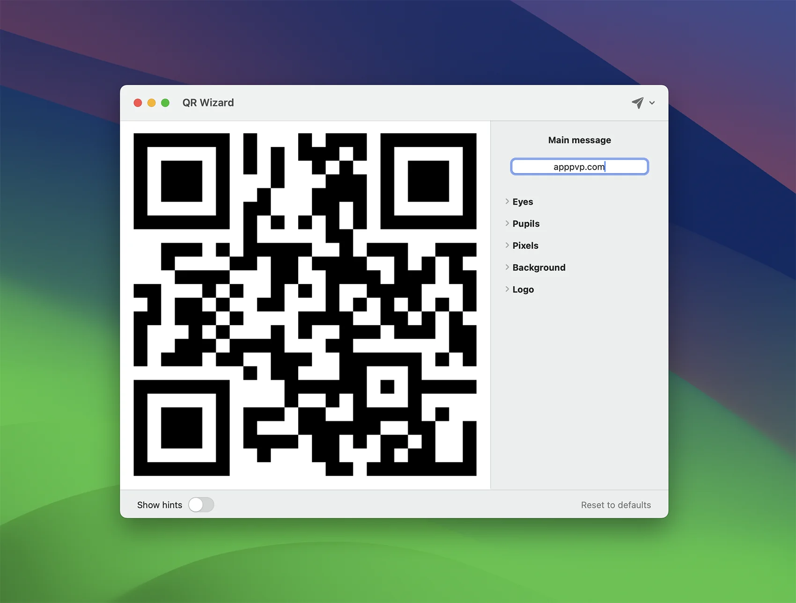Expand the Background section chevron
Screen dimensions: 796x603
tap(507, 267)
